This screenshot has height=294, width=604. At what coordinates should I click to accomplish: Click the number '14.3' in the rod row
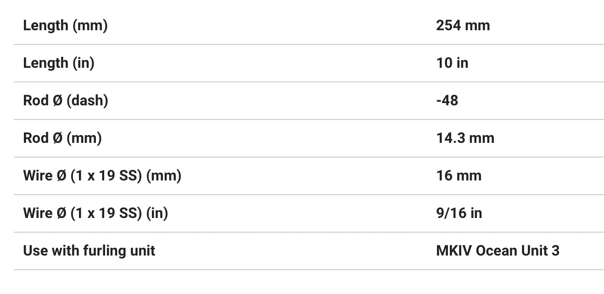pyautogui.click(x=450, y=138)
